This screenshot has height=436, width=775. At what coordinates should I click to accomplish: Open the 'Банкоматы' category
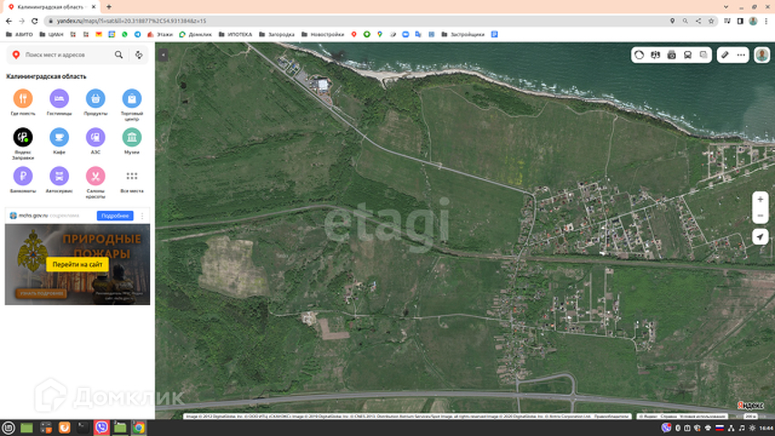click(x=23, y=175)
